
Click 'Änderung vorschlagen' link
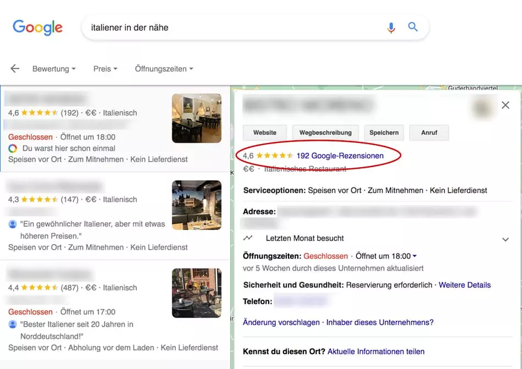281,322
